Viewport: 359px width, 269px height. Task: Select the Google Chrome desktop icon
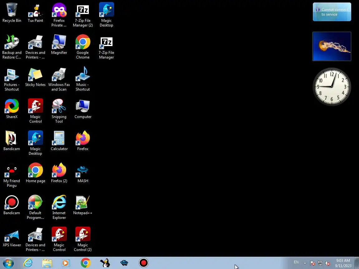click(83, 47)
